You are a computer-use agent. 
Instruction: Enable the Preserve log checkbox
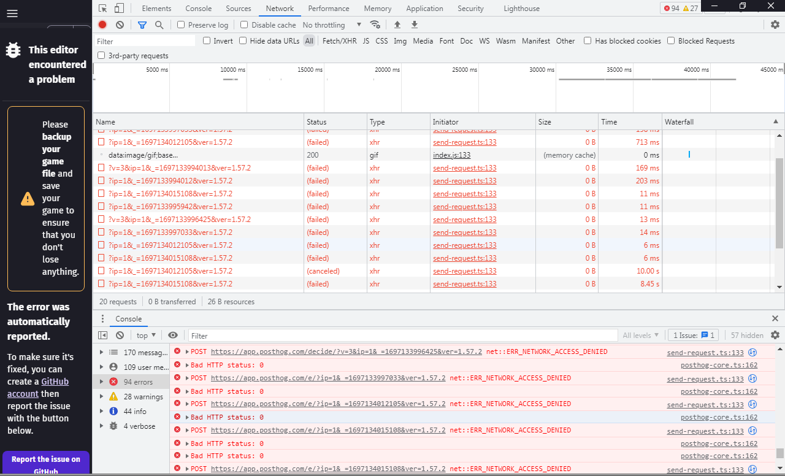pos(182,25)
